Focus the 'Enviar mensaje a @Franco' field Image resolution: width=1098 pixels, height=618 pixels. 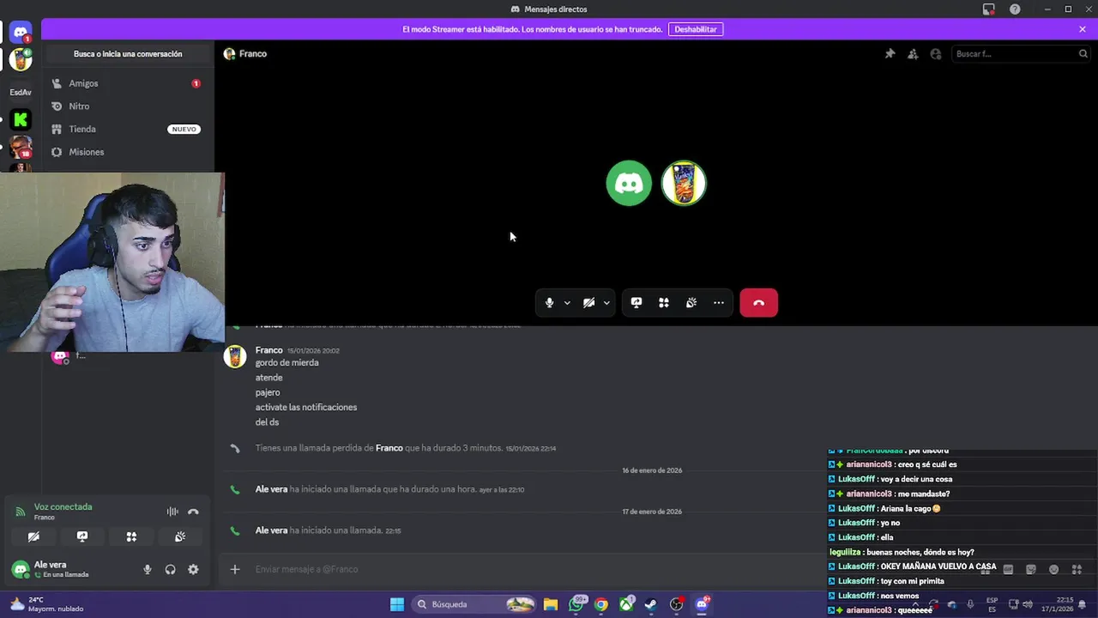pyautogui.click(x=523, y=569)
